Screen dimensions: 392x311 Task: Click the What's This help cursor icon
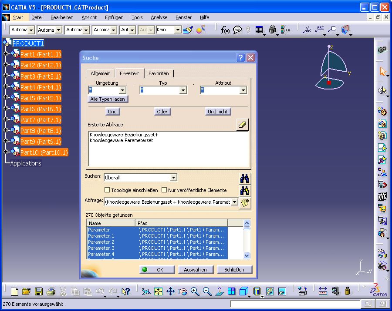click(126, 291)
